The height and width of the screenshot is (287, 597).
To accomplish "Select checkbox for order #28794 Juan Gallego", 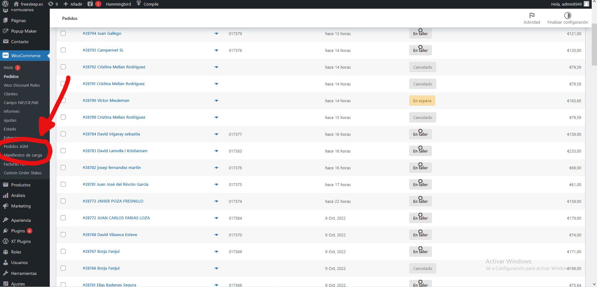I will pyautogui.click(x=63, y=33).
